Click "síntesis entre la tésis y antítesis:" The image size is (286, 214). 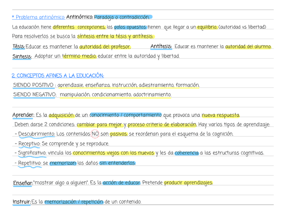115,36
